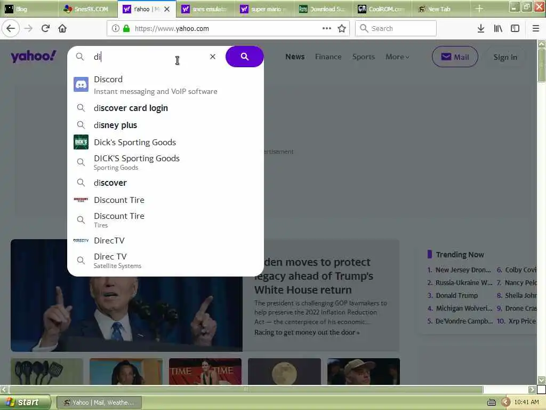The image size is (546, 410).
Task: Open page actions three-dot menu
Action: coord(327,29)
